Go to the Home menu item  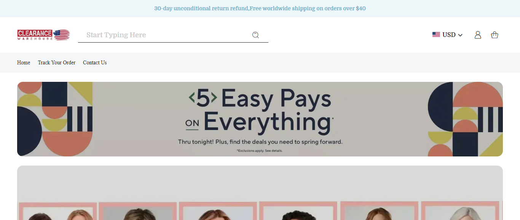24,62
